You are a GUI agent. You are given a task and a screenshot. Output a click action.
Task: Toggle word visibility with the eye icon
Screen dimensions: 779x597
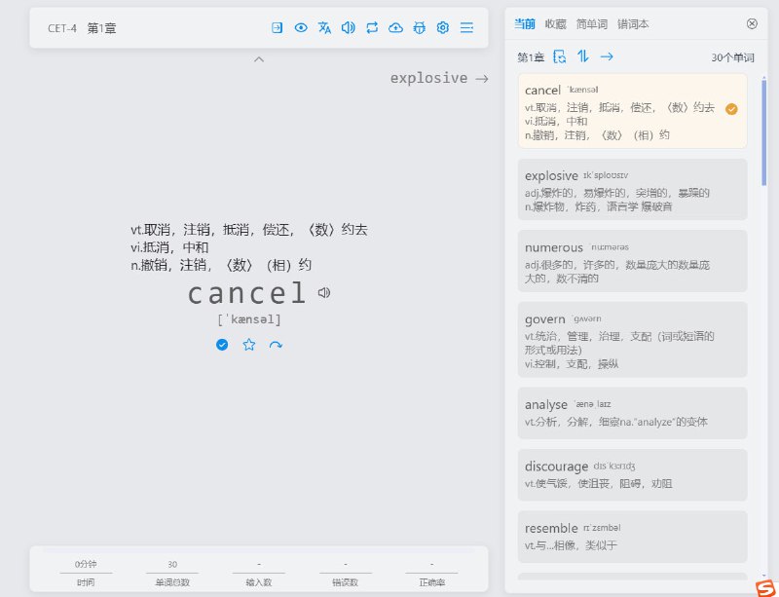point(300,28)
